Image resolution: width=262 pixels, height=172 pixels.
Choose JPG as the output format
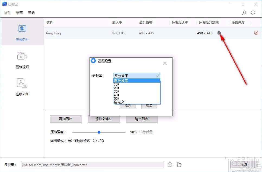(x=95, y=141)
